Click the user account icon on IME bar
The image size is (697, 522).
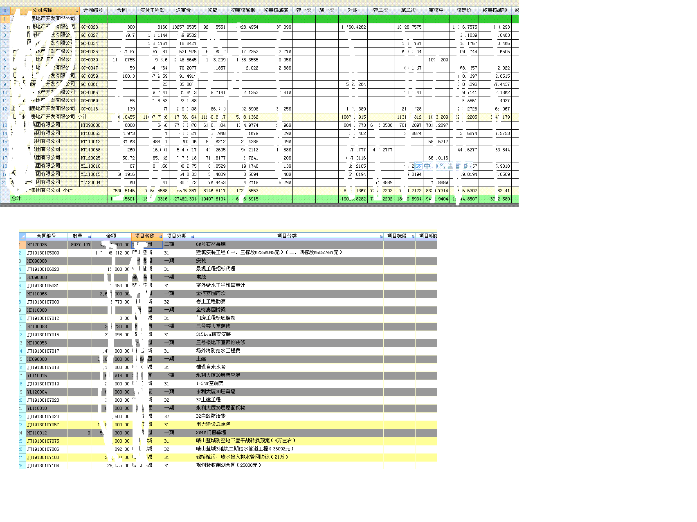[x=450, y=166]
